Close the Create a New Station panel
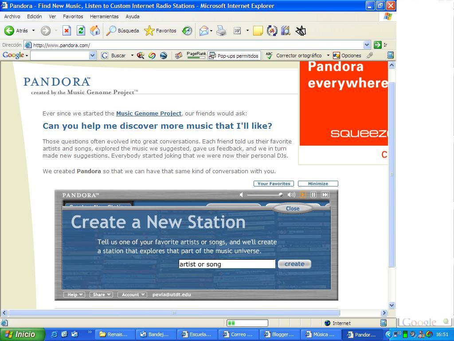The width and height of the screenshot is (454, 341). click(293, 209)
